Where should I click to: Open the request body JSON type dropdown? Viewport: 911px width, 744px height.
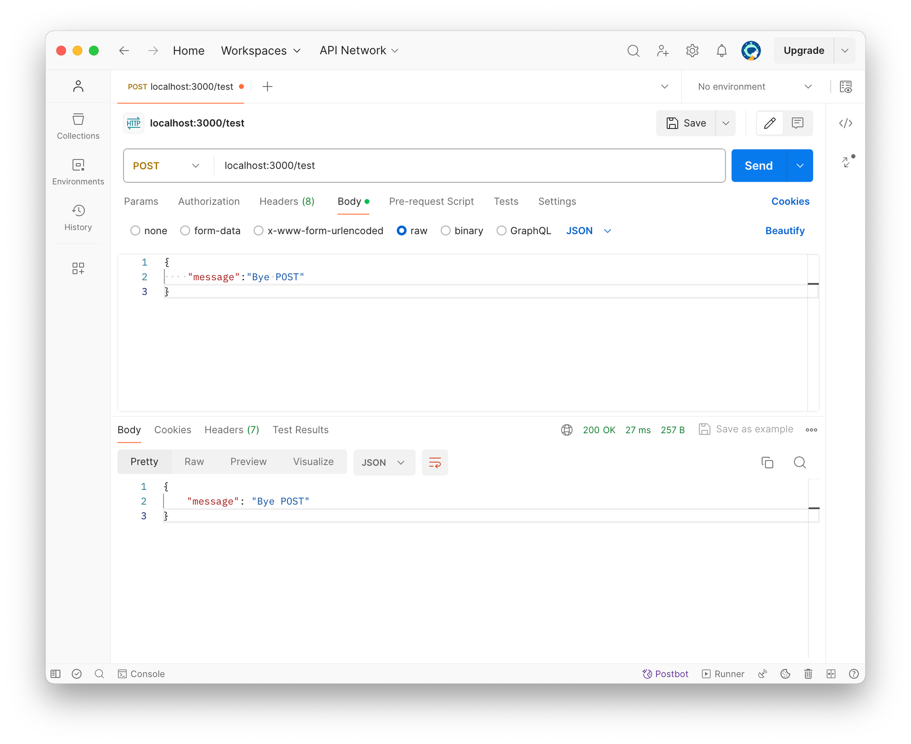588,231
